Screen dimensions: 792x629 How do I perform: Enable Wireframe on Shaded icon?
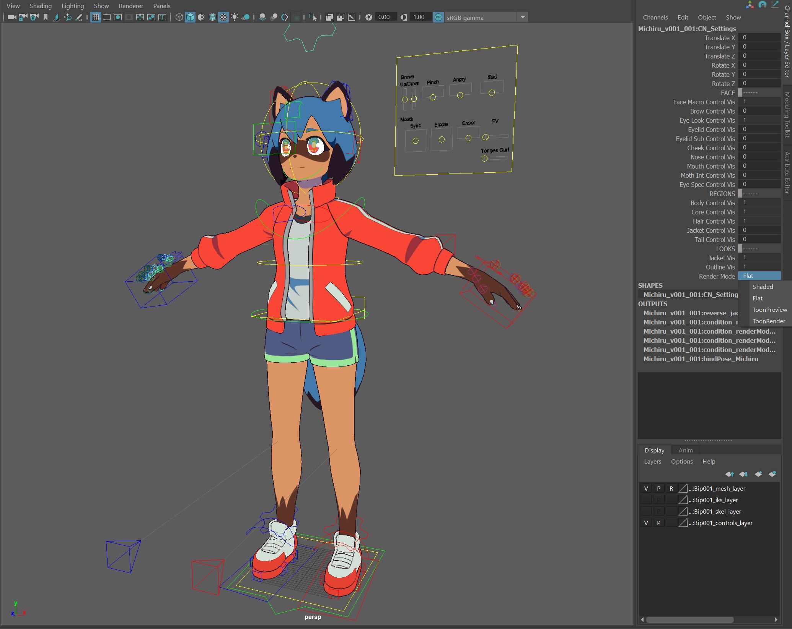[x=212, y=17]
